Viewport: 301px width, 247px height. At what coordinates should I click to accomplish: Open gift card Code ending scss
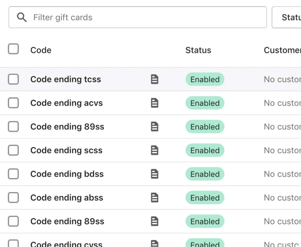tap(66, 150)
